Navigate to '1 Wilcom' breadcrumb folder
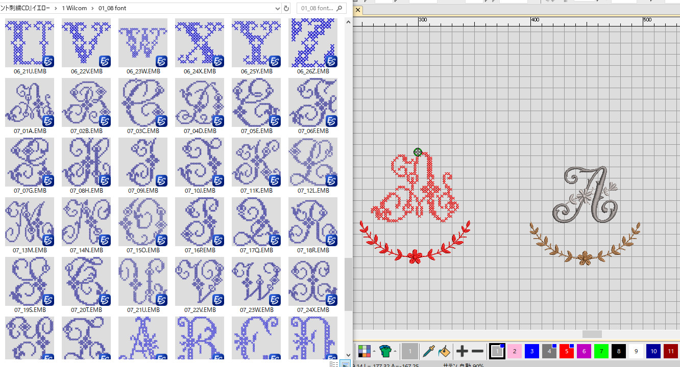This screenshot has width=680, height=367. click(x=75, y=8)
